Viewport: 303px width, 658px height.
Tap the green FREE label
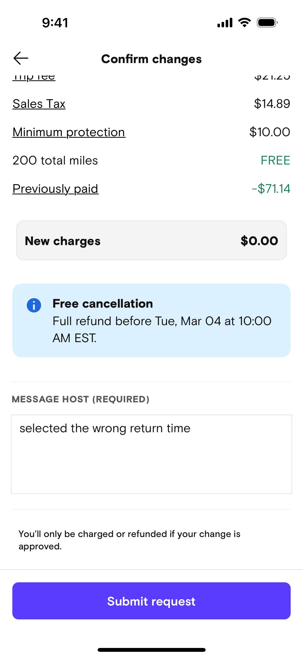[x=275, y=161]
